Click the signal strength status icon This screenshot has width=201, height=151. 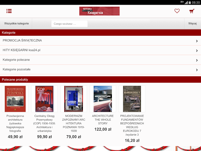(x=186, y=2)
